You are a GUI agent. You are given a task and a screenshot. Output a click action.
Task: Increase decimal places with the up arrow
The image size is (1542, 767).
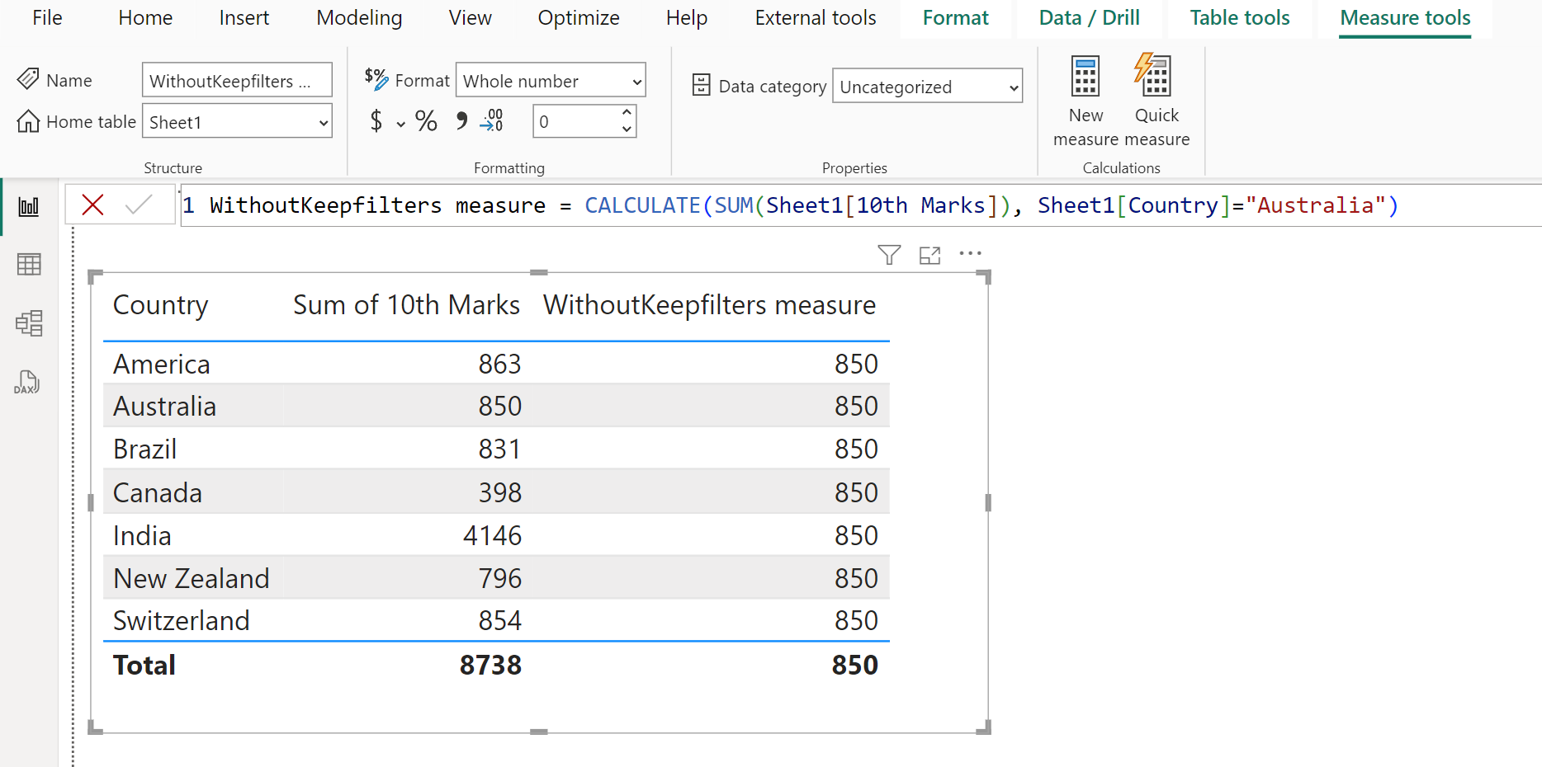[x=627, y=114]
